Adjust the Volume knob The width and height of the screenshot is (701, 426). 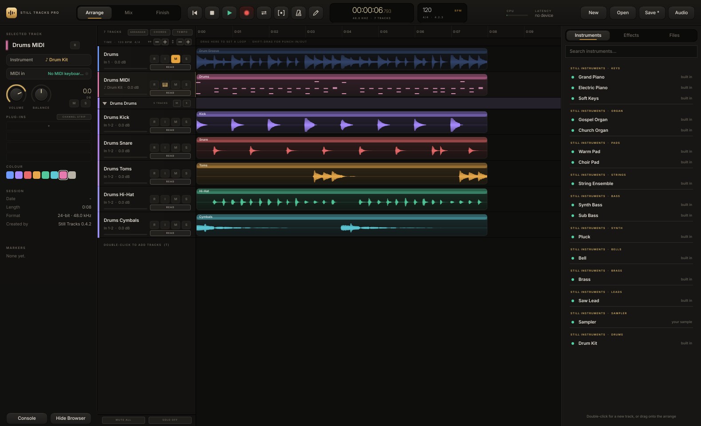pyautogui.click(x=16, y=94)
